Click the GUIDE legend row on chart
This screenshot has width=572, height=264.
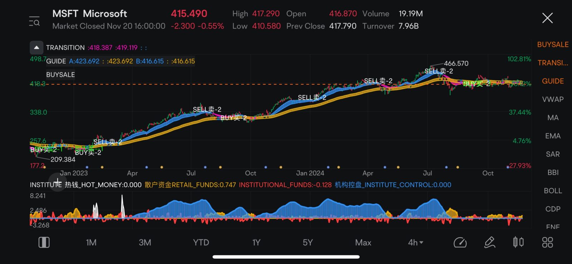coord(120,61)
